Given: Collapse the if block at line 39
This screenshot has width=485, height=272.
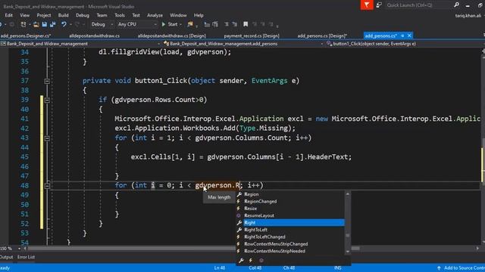Looking at the screenshot, I should (x=47, y=100).
